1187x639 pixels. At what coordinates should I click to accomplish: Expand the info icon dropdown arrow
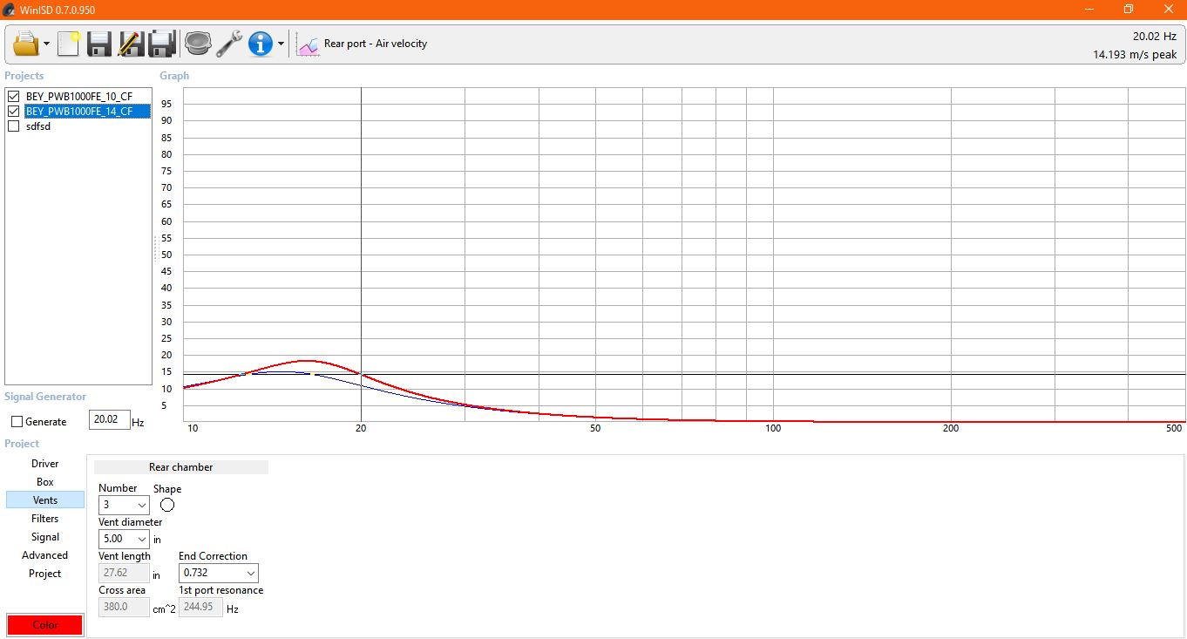tap(281, 44)
